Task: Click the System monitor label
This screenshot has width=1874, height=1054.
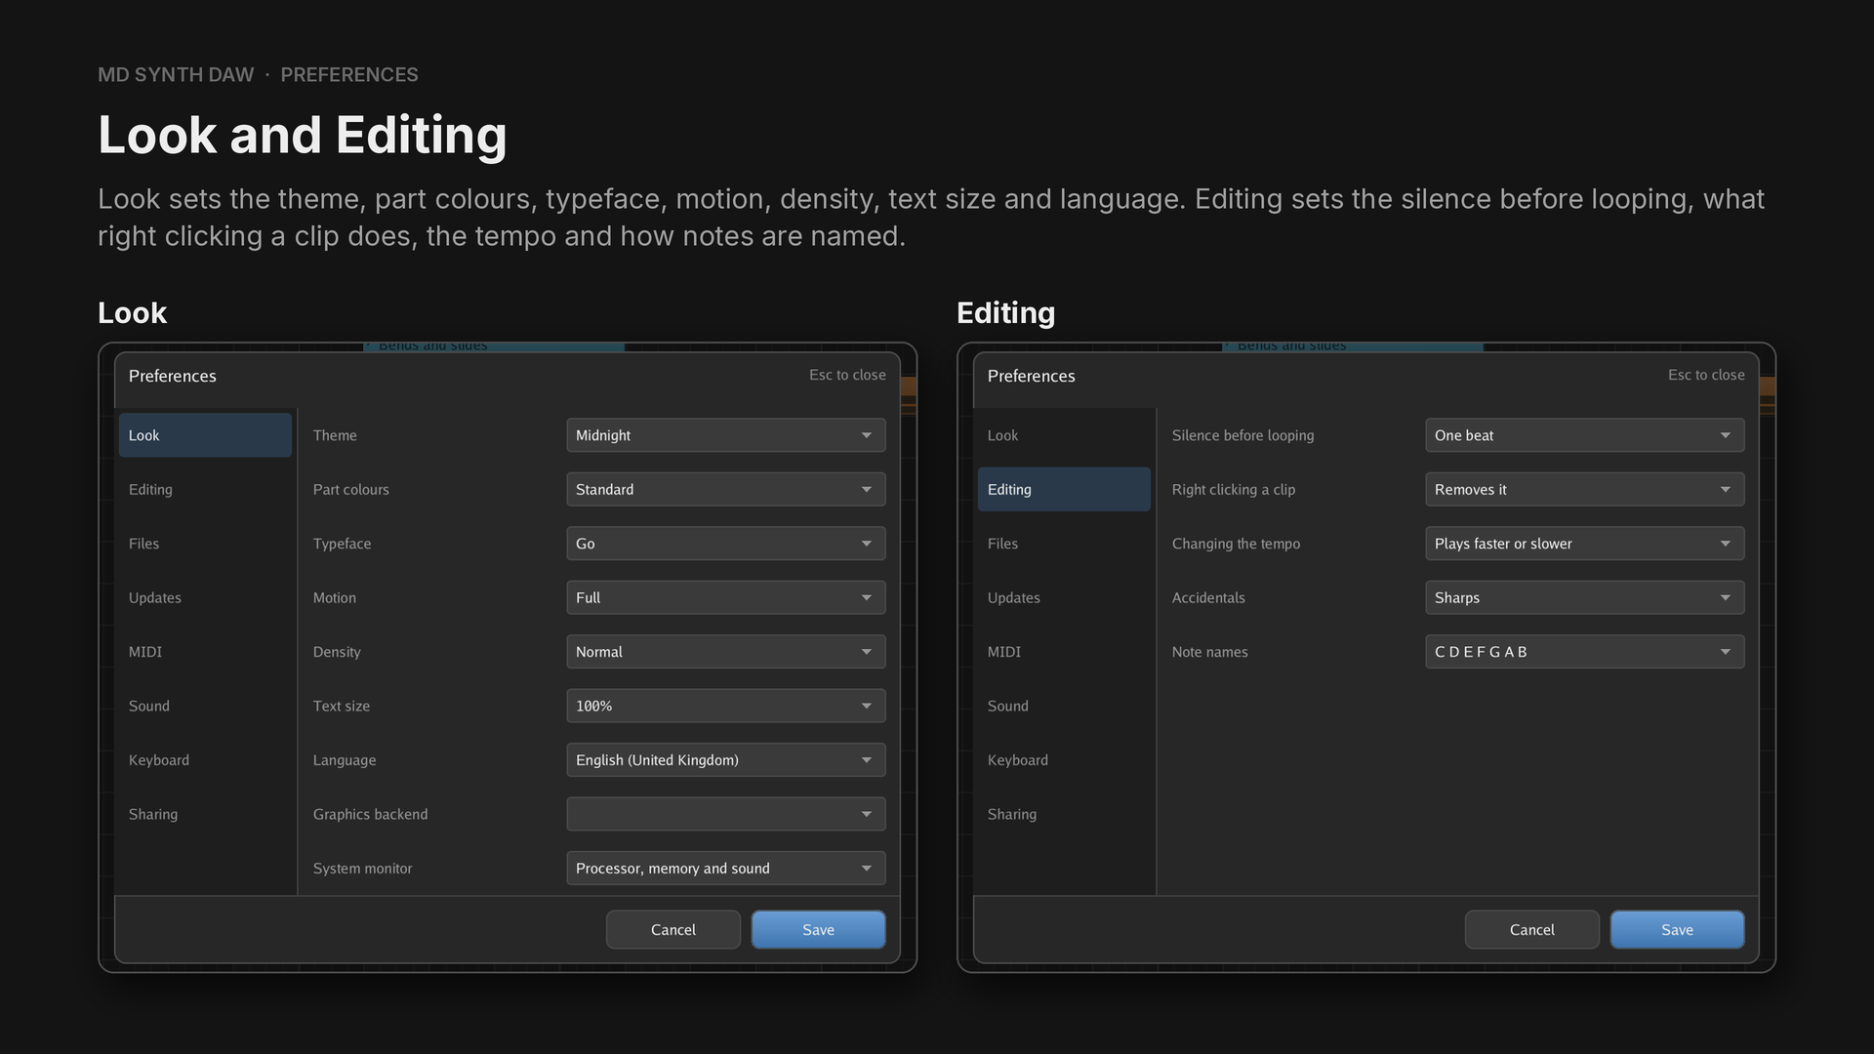Action: pyautogui.click(x=363, y=869)
